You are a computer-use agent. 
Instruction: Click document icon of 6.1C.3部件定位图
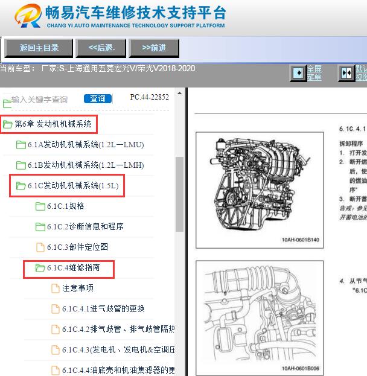click(40, 247)
